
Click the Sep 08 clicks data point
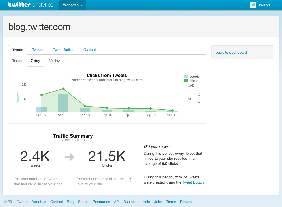click(63, 89)
